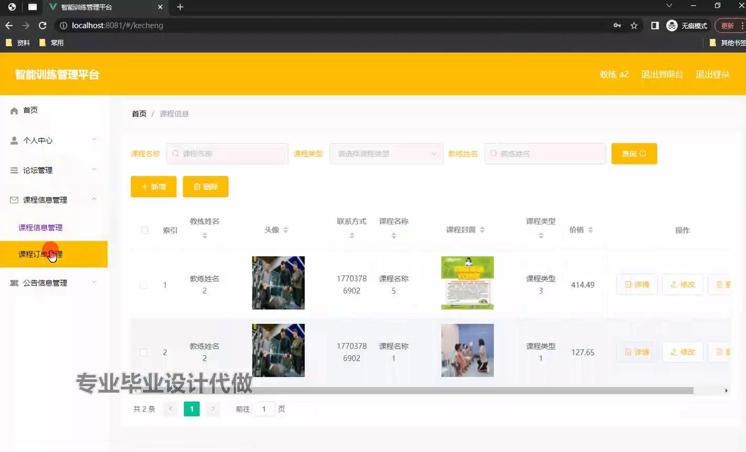The image size is (746, 452).
Task: Go back with browser back arrow
Action: coord(9,25)
